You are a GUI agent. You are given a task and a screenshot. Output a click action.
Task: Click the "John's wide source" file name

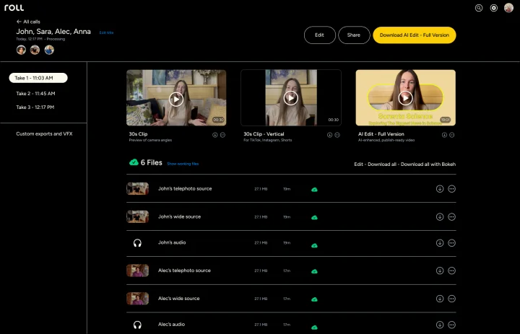coord(179,216)
